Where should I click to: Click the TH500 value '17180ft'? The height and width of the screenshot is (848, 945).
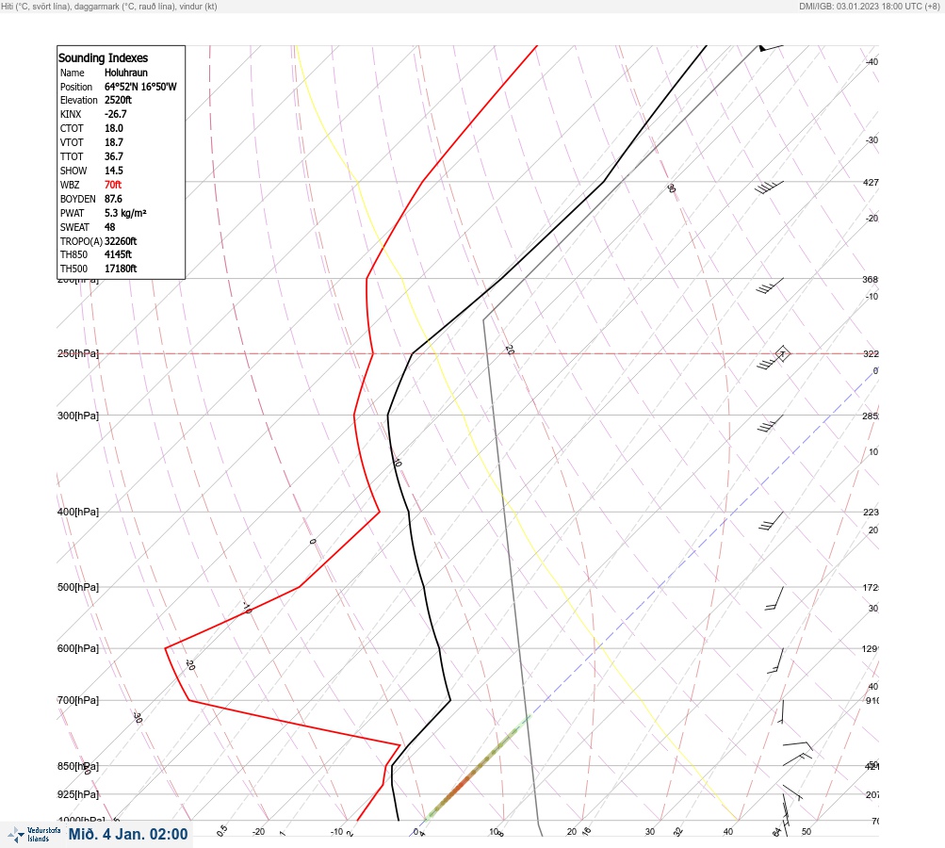[121, 269]
